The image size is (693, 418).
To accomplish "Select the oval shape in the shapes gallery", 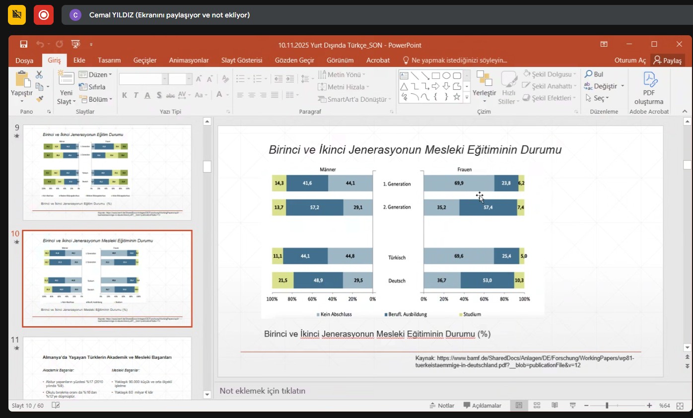I will [x=446, y=76].
